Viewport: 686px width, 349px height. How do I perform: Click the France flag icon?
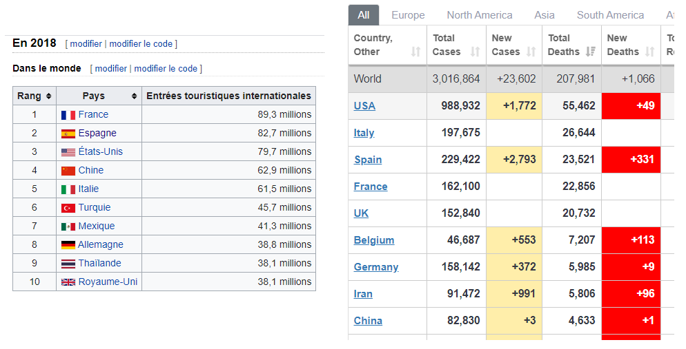pyautogui.click(x=68, y=115)
